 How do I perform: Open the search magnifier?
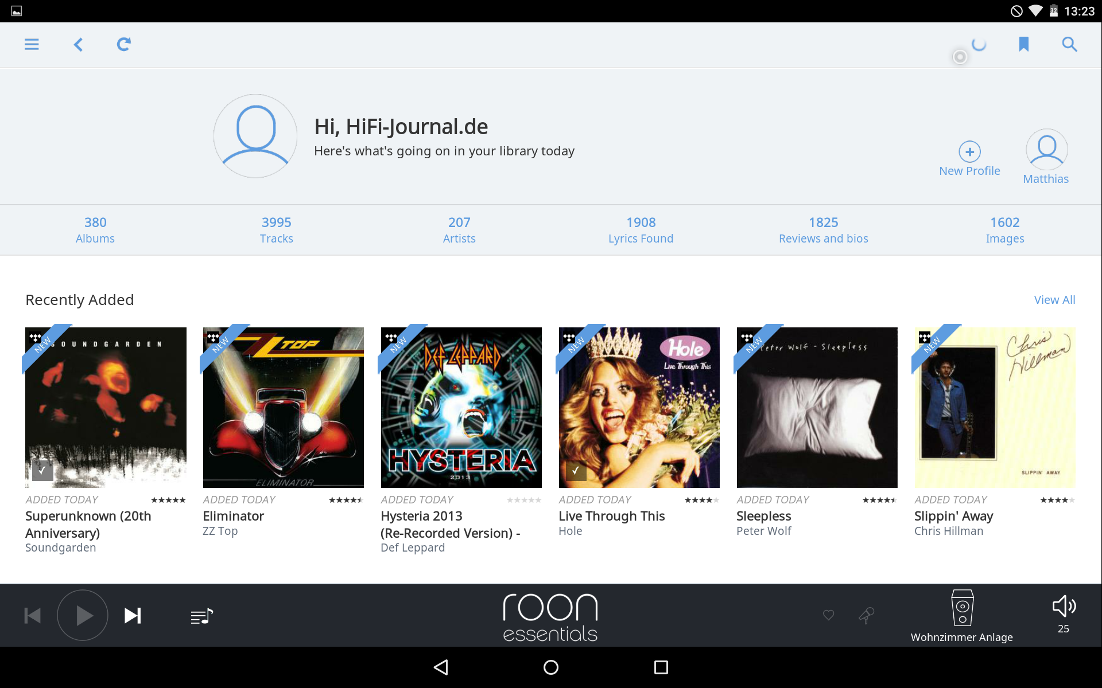click(x=1069, y=44)
